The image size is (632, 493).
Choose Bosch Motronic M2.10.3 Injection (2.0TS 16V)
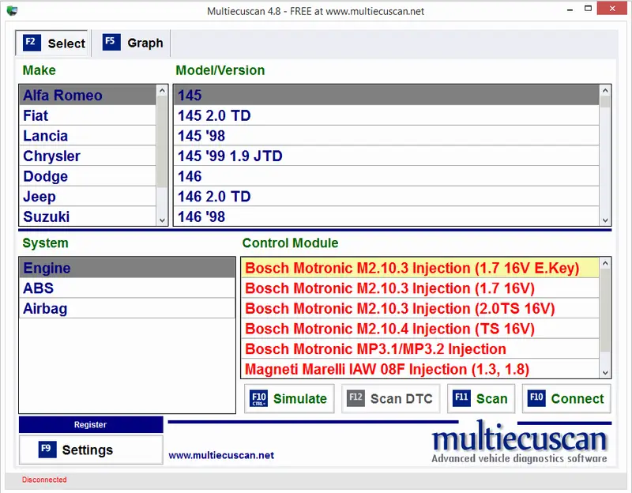coord(420,308)
